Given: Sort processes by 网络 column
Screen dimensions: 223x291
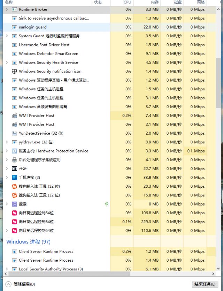Looking at the screenshot, I should point(195,2).
